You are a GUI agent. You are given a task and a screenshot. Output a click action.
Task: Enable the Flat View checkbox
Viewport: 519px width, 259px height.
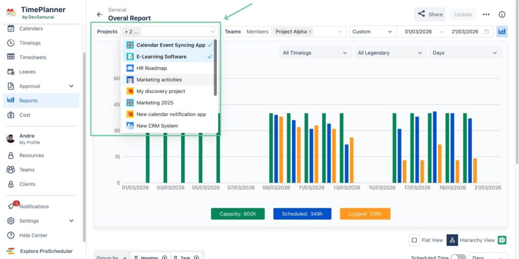(x=414, y=240)
